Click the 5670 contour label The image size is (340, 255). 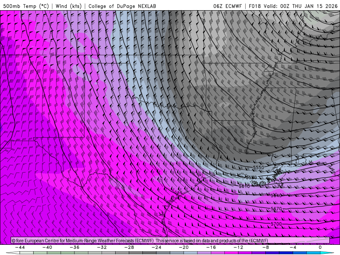276,209
